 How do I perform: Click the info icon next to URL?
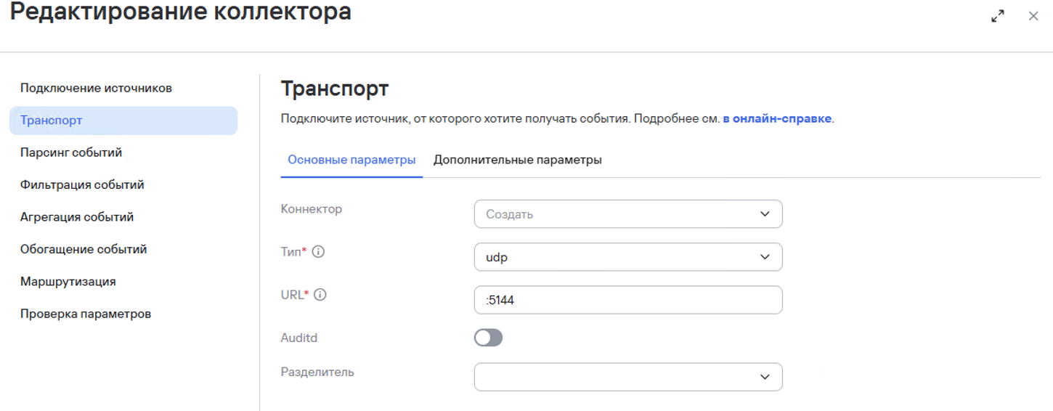coord(320,295)
